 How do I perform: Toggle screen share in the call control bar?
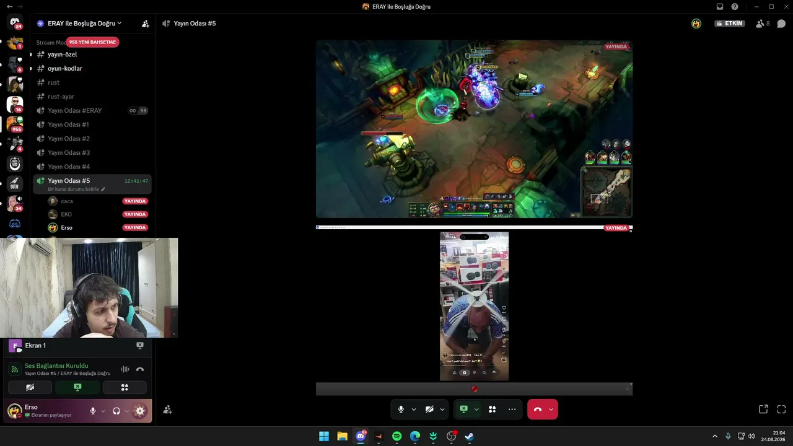click(x=463, y=409)
